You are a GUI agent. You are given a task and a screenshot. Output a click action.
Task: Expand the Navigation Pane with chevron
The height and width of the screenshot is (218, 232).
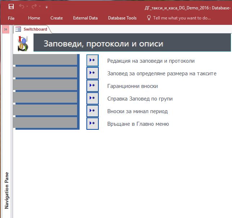pyautogui.click(x=6, y=30)
